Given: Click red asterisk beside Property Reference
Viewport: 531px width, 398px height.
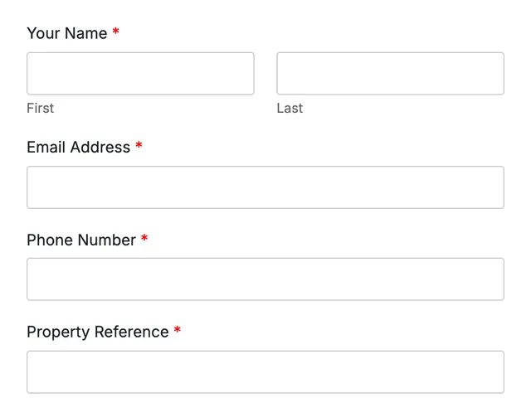Looking at the screenshot, I should pos(178,330).
